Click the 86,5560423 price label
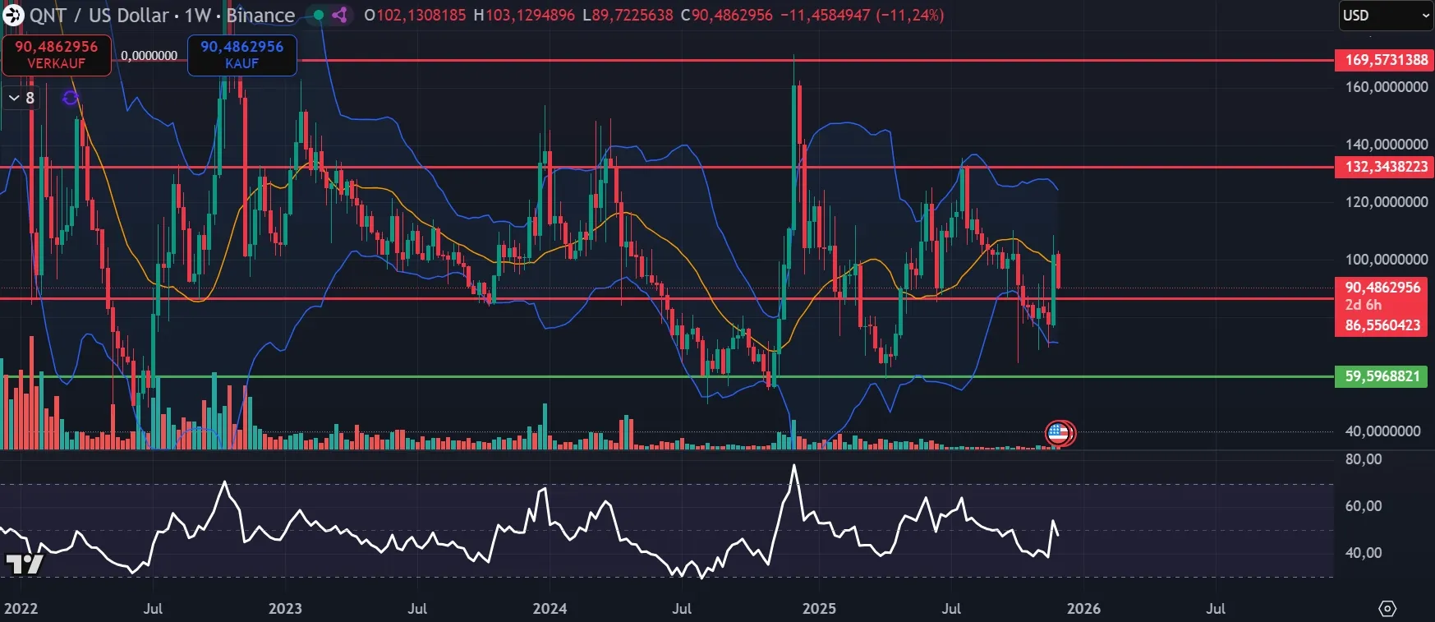 point(1382,325)
